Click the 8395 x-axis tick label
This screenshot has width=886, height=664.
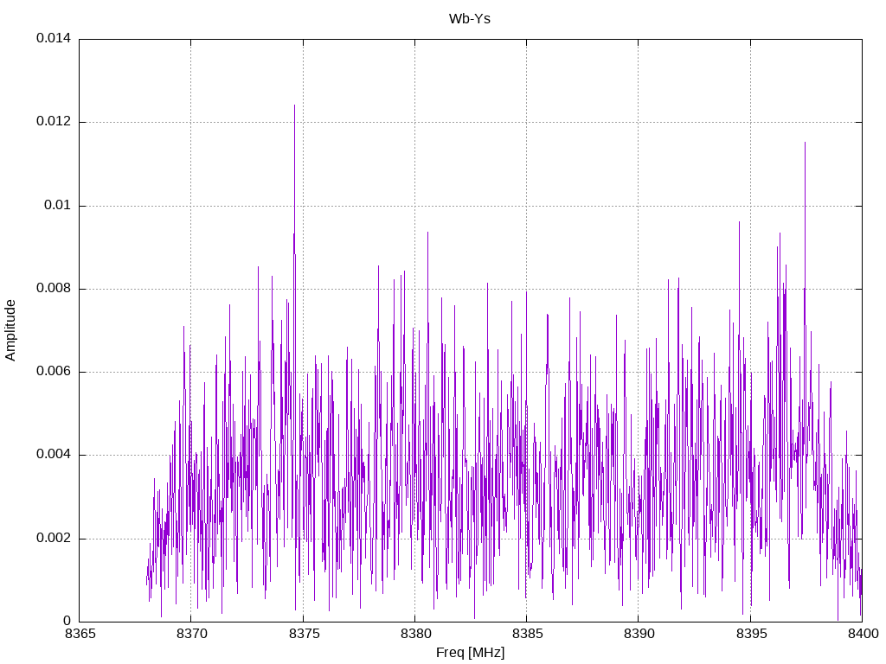(751, 634)
